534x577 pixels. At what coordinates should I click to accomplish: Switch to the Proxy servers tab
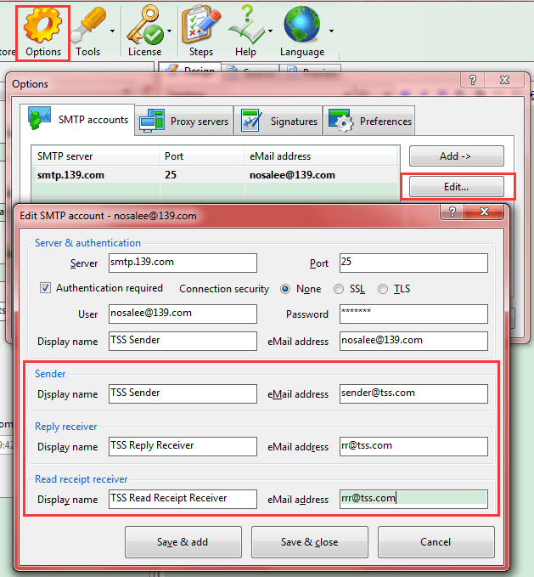click(184, 121)
